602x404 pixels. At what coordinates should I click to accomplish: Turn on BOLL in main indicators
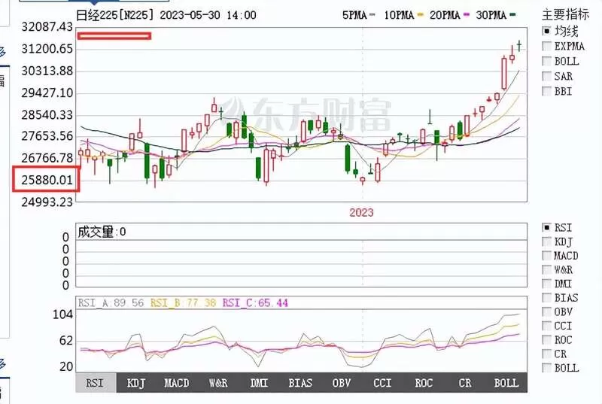547,62
